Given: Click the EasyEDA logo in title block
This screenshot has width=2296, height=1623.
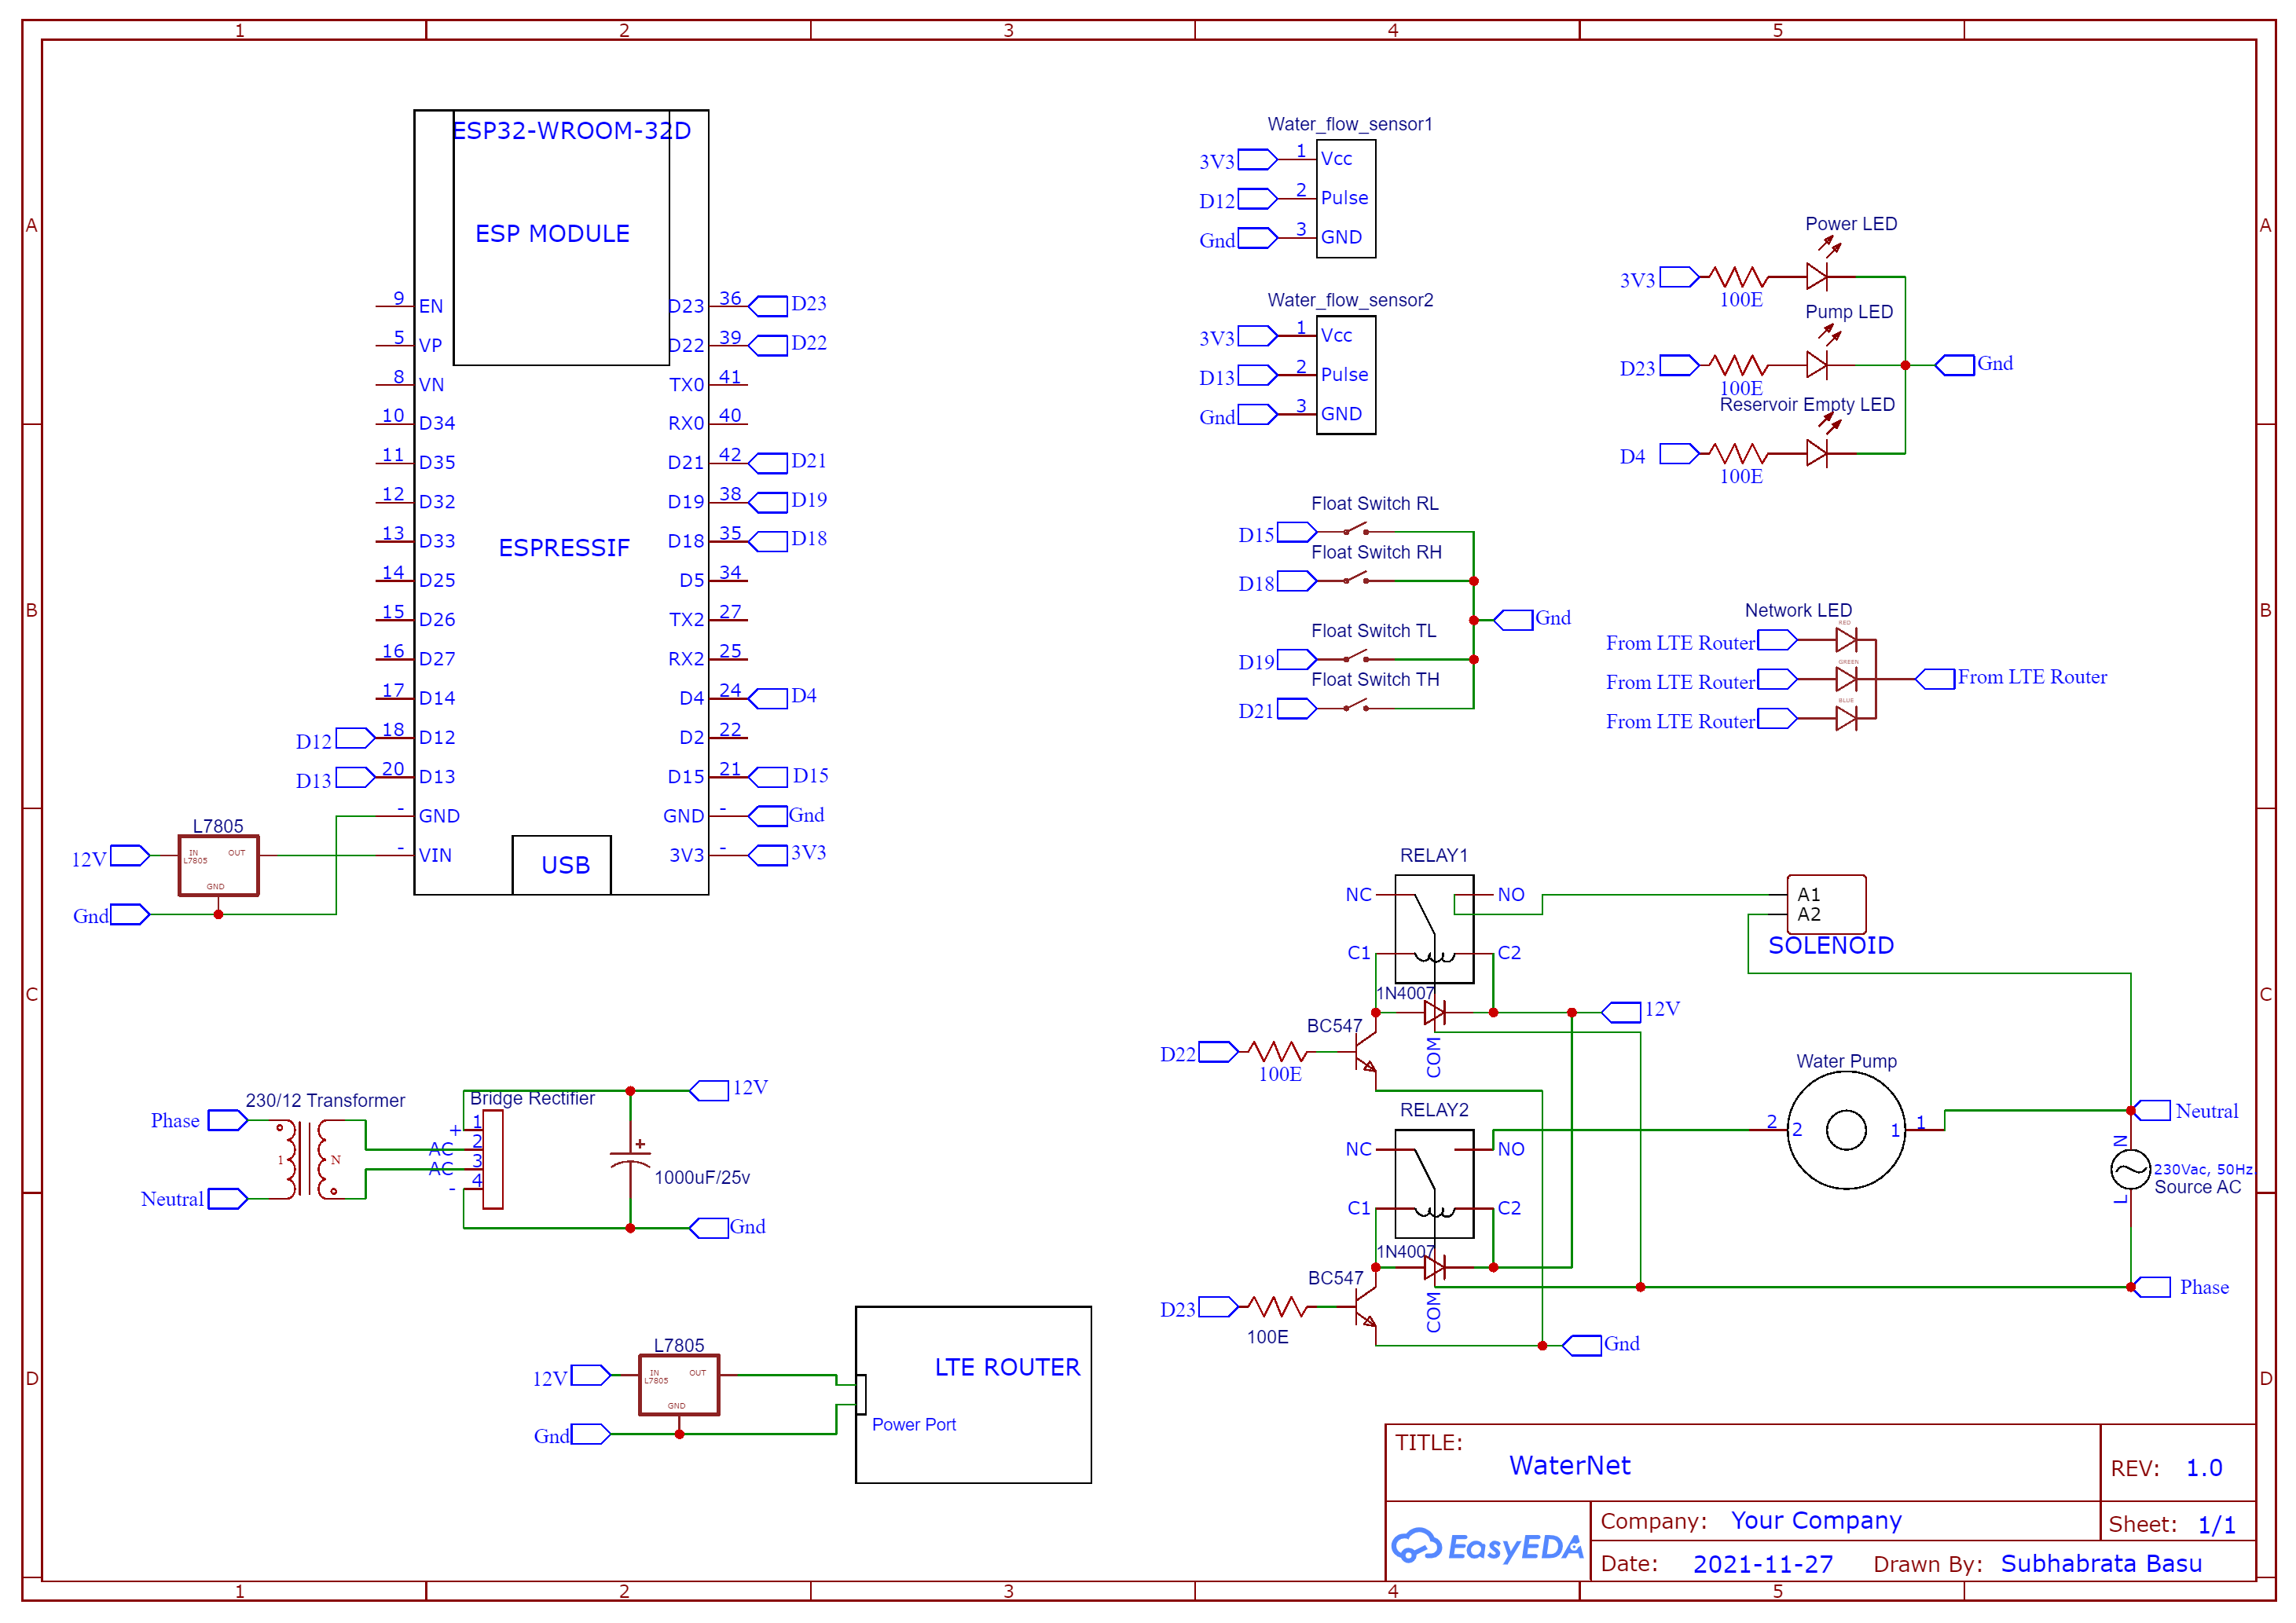Looking at the screenshot, I should point(1487,1546).
